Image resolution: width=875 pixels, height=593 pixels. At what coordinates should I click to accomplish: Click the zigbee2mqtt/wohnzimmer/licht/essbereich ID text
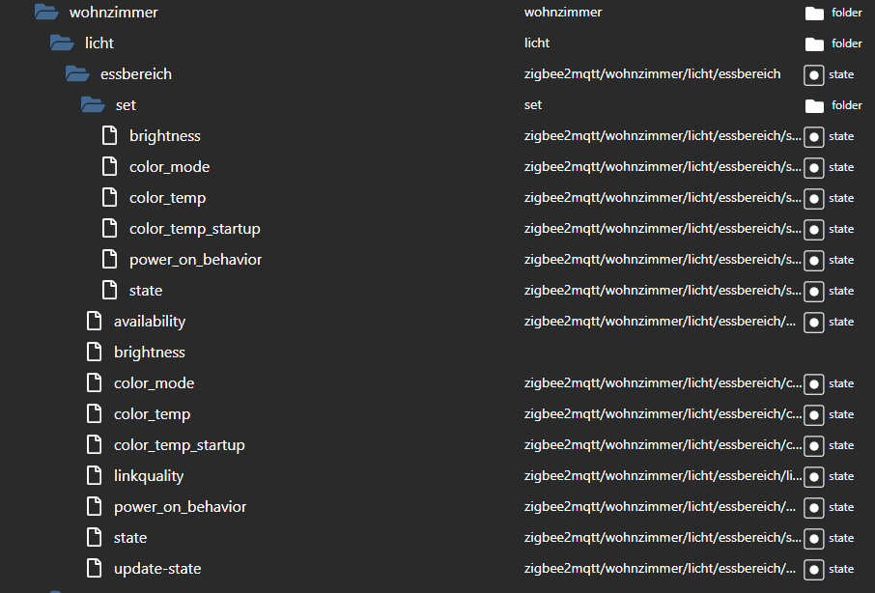pos(652,74)
